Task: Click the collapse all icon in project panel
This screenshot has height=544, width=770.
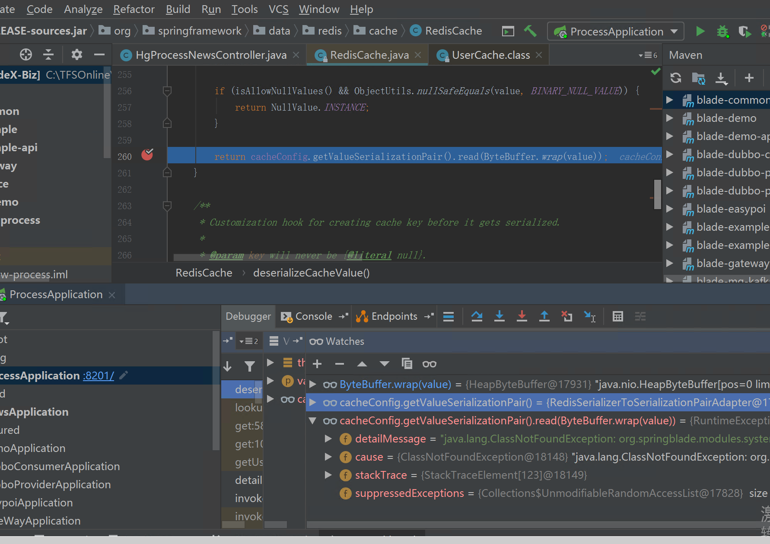Action: 48,54
